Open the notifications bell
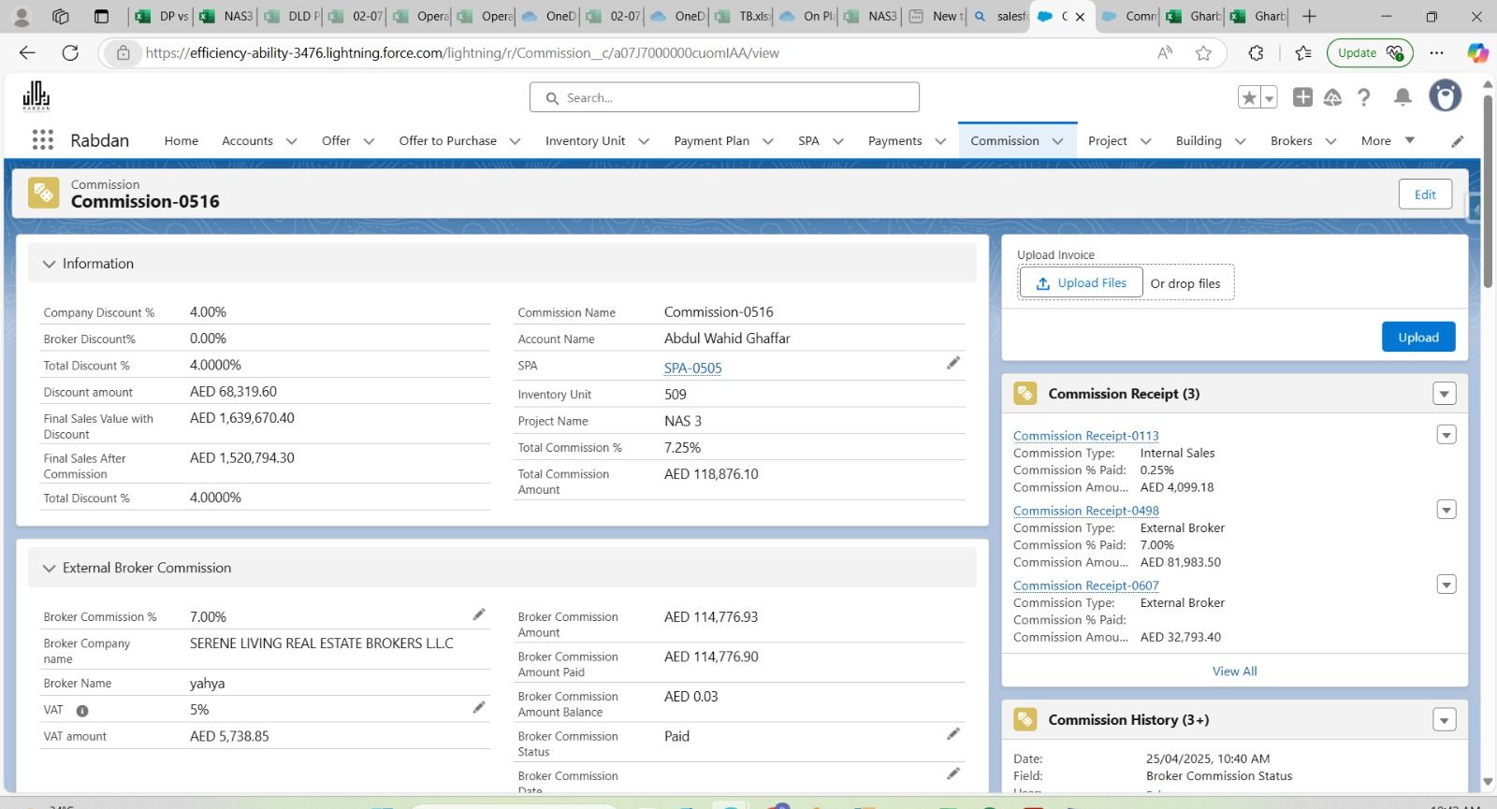This screenshot has width=1497, height=809. pos(1403,97)
